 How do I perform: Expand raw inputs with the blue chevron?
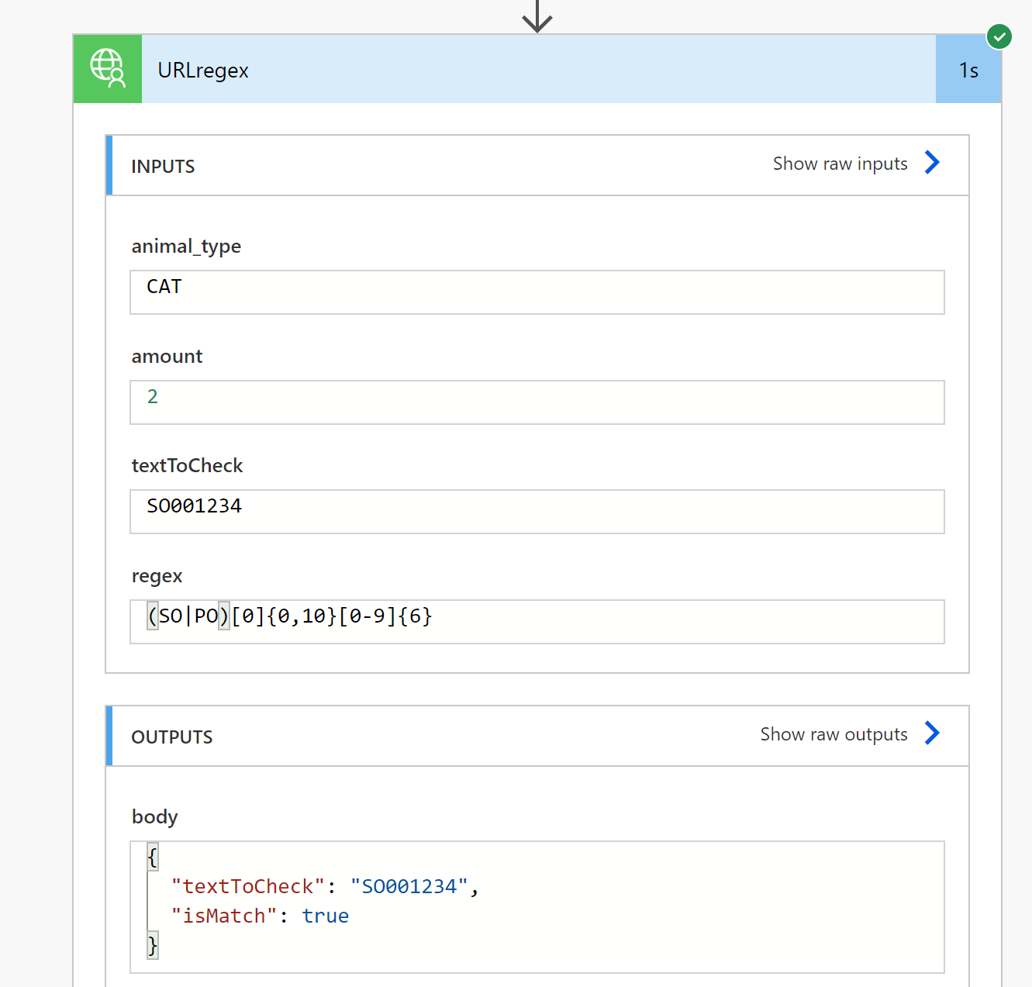932,163
